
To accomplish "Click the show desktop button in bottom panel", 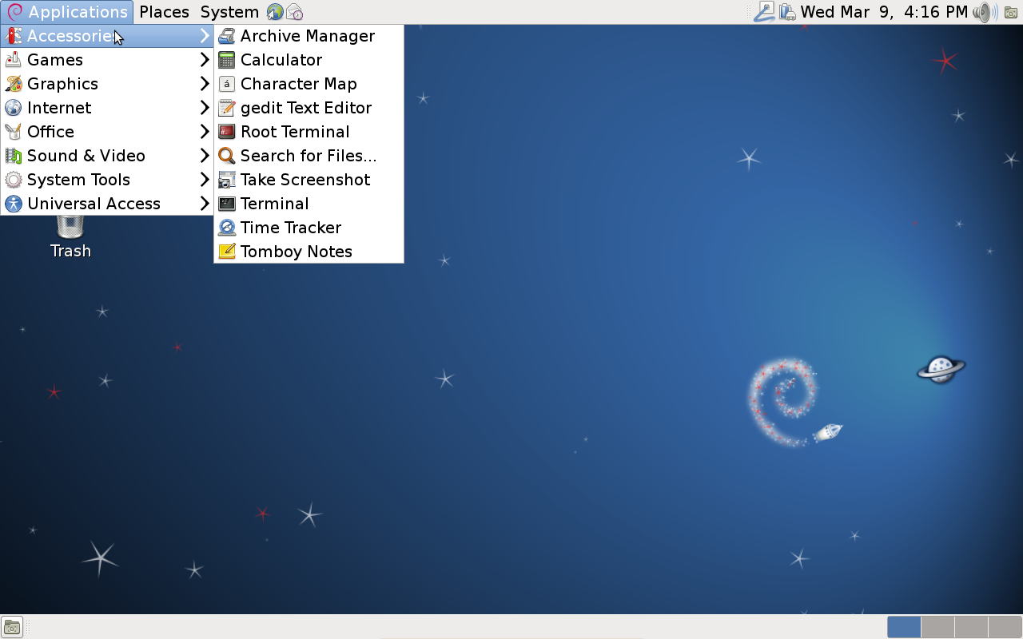I will (x=11, y=627).
